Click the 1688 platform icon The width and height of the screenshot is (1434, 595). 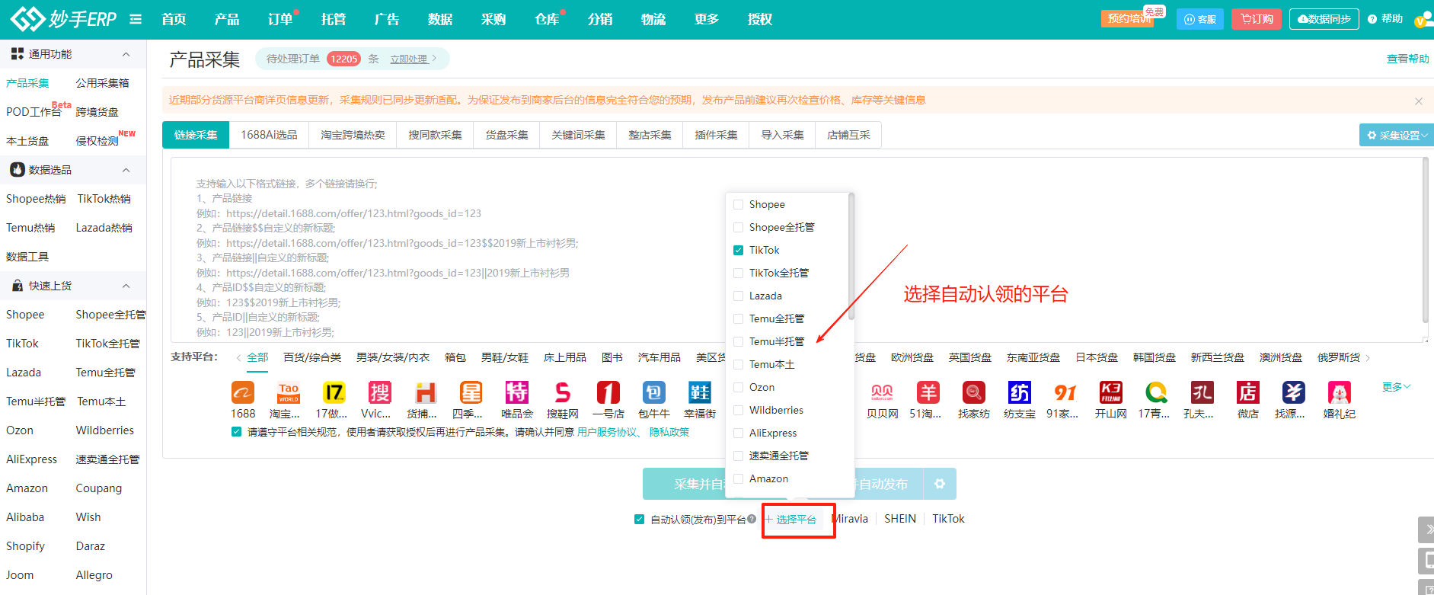tap(242, 393)
